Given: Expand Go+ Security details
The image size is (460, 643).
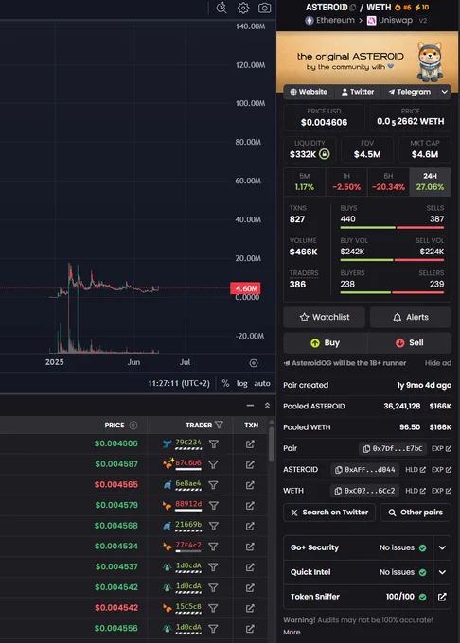Looking at the screenshot, I should click(442, 547).
